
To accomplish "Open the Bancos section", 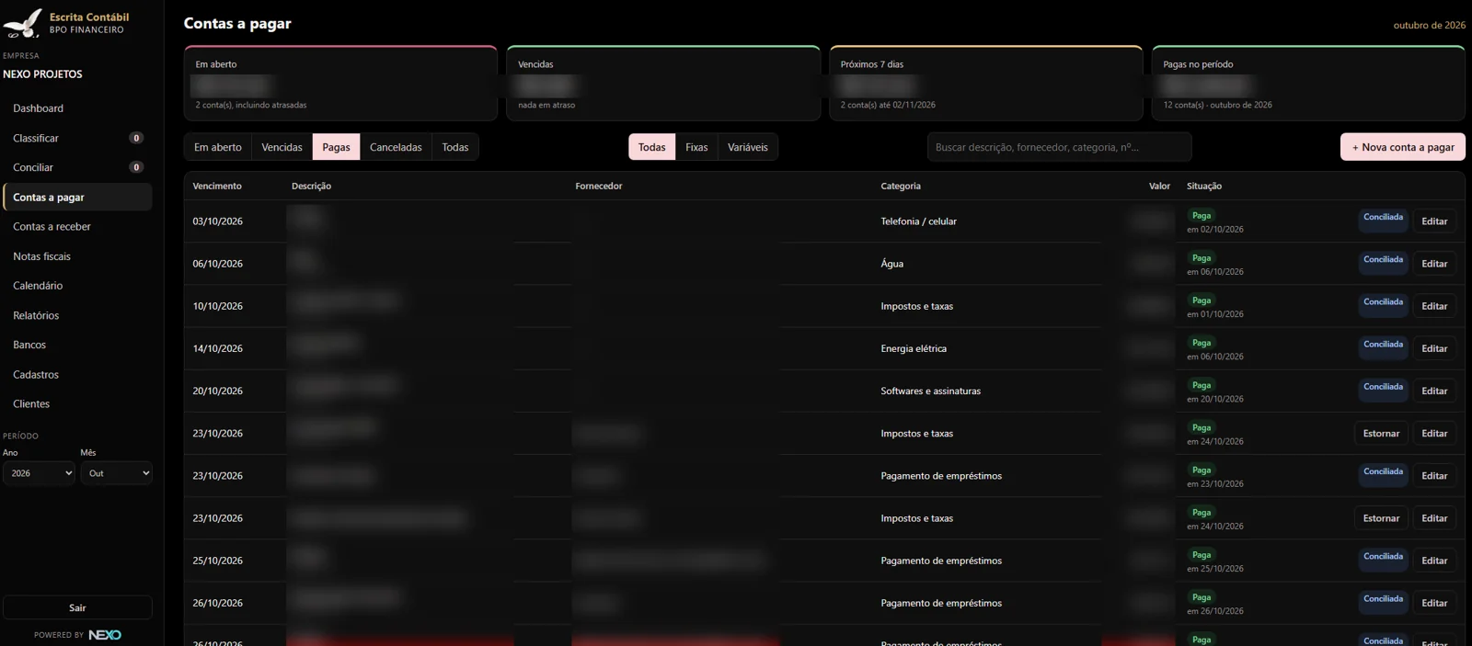I will (x=77, y=345).
